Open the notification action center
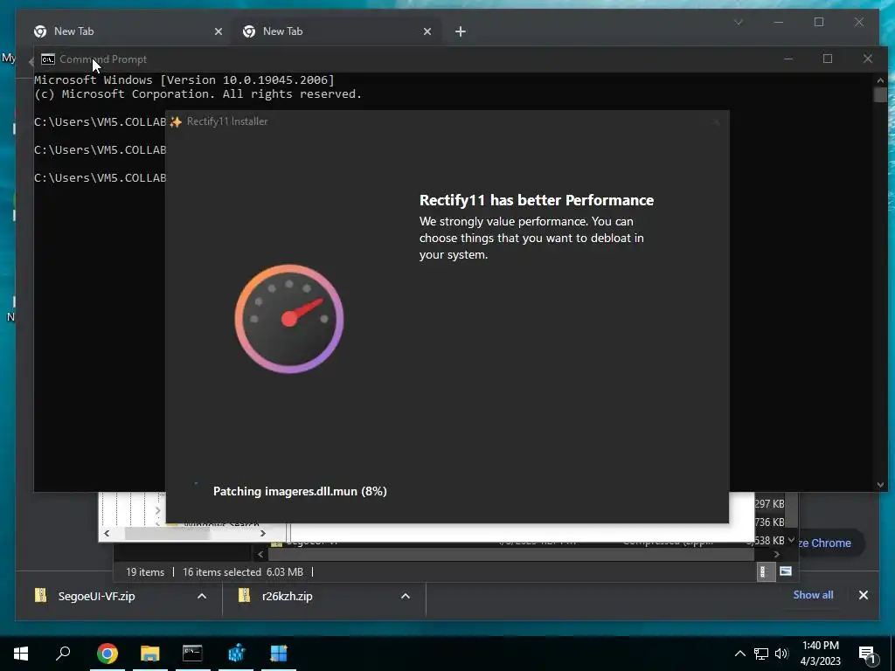Image resolution: width=895 pixels, height=671 pixels. tap(868, 654)
